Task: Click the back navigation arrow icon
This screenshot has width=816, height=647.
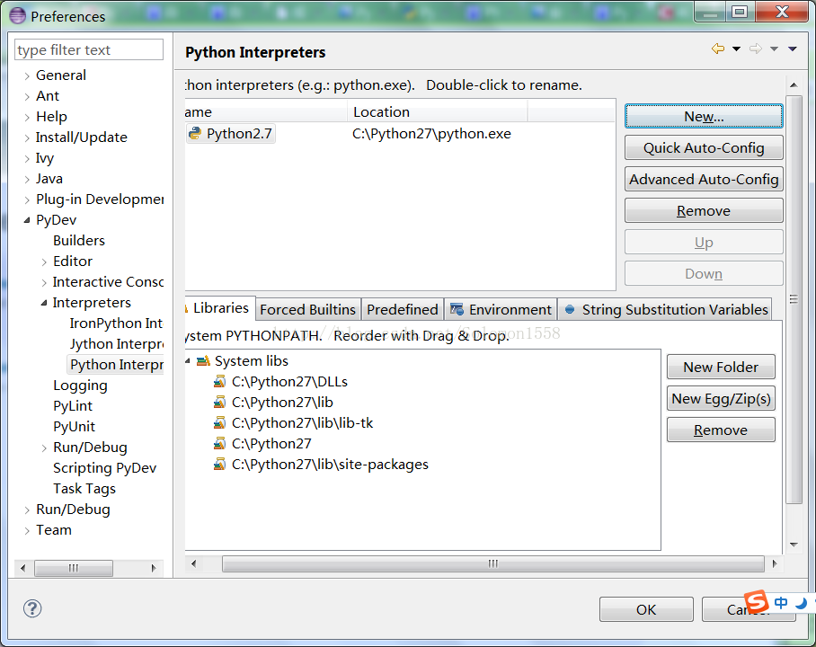Action: [718, 49]
